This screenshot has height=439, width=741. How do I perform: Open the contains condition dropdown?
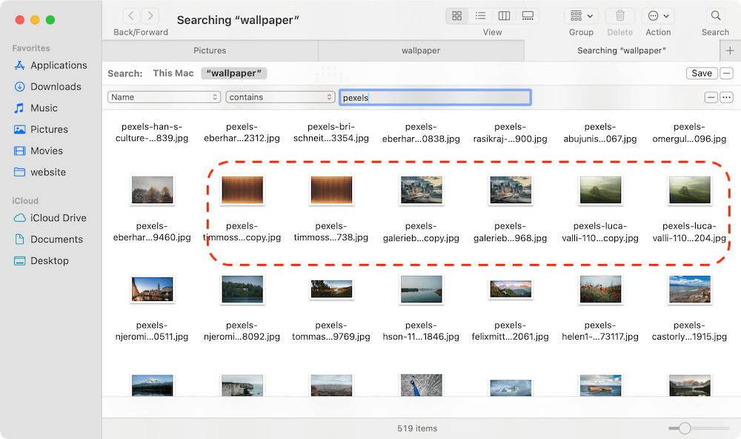click(x=279, y=96)
